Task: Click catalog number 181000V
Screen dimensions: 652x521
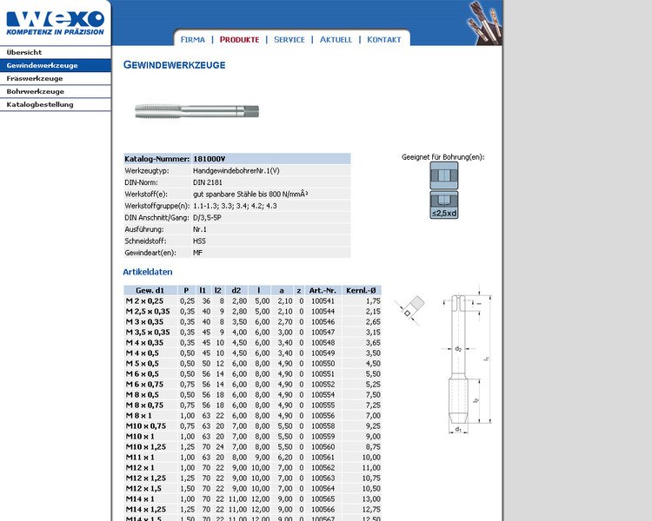Action: [210, 159]
